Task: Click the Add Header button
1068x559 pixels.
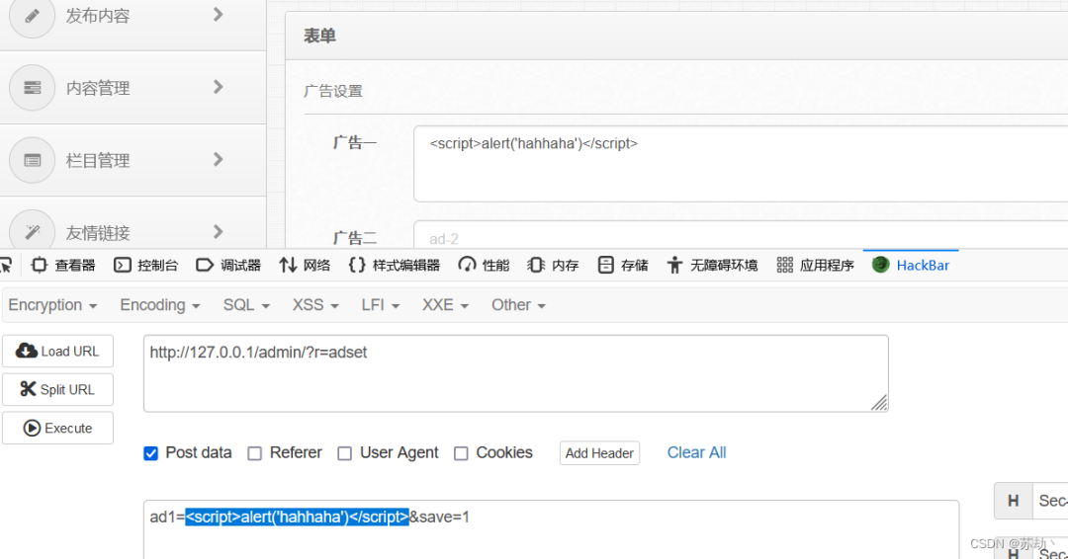Action: (x=599, y=453)
